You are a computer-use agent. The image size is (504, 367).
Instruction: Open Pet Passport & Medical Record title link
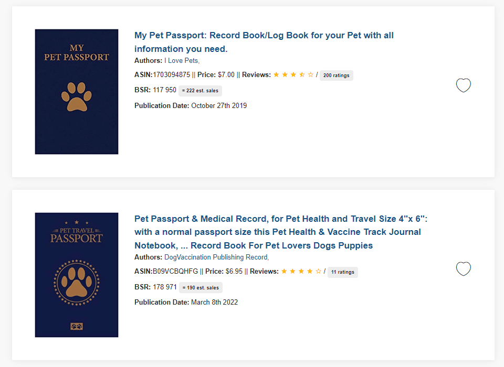point(281,232)
